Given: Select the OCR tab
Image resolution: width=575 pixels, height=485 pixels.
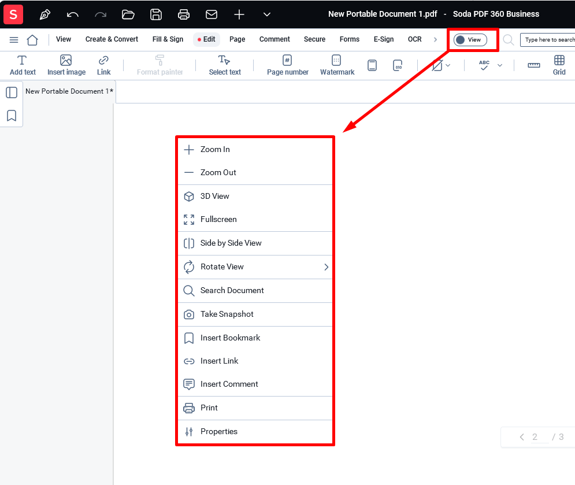Looking at the screenshot, I should 415,39.
